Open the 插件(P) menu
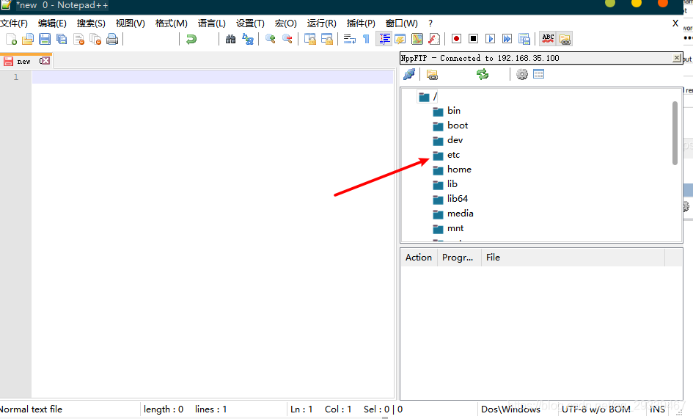This screenshot has height=419, width=693. pyautogui.click(x=361, y=23)
